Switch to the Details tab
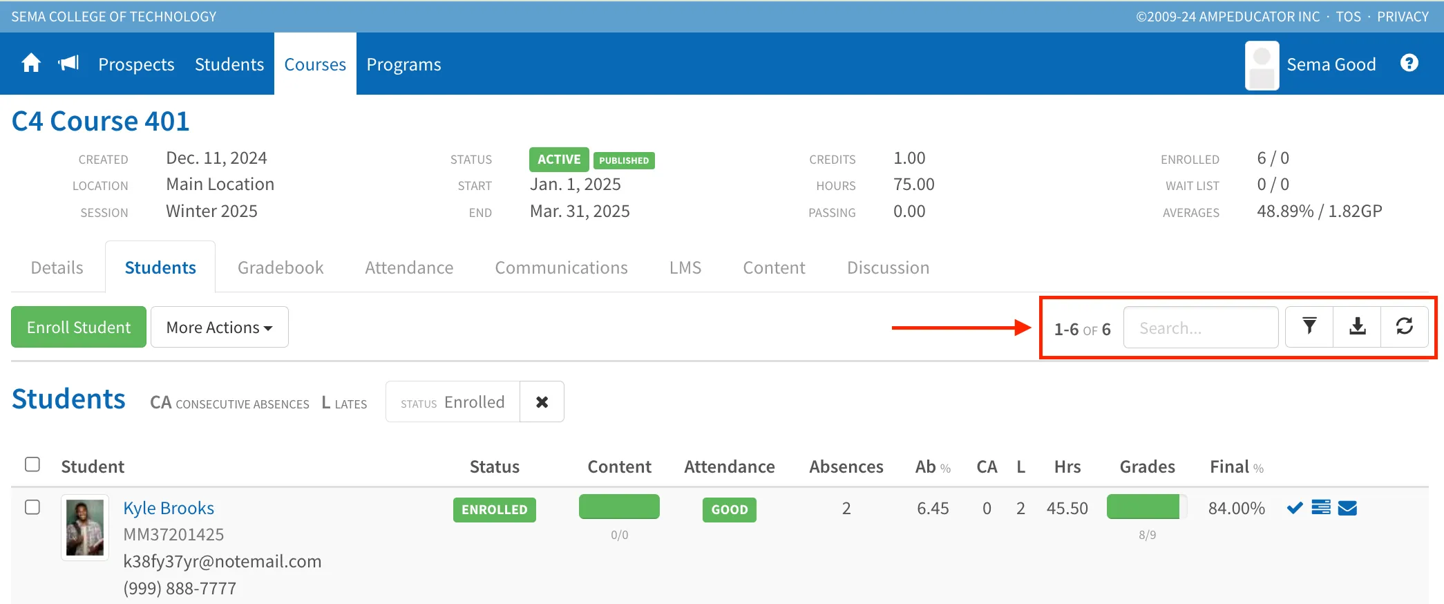This screenshot has height=604, width=1444. [x=57, y=267]
